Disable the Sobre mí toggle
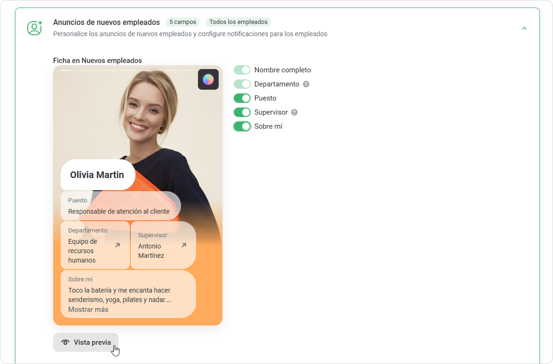The image size is (553, 364). pos(242,126)
